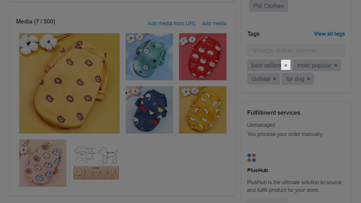
Task: Click the 'best sellers' tag label
Action: [x=266, y=65]
